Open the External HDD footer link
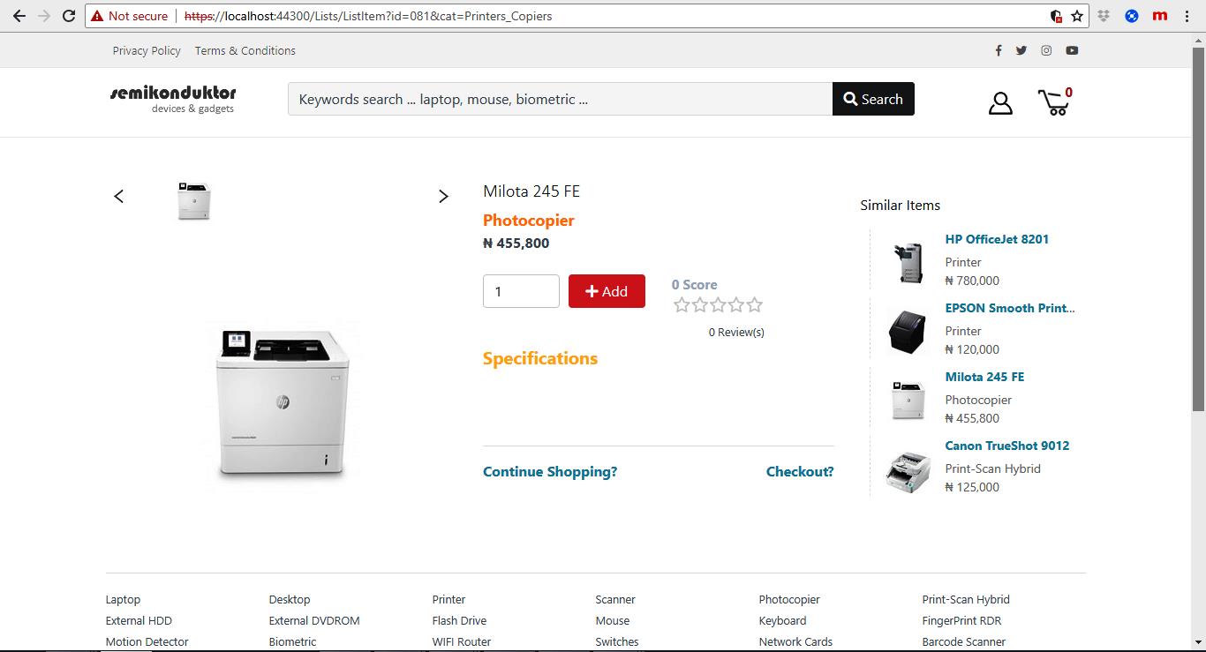Image resolution: width=1206 pixels, height=652 pixels. point(139,621)
